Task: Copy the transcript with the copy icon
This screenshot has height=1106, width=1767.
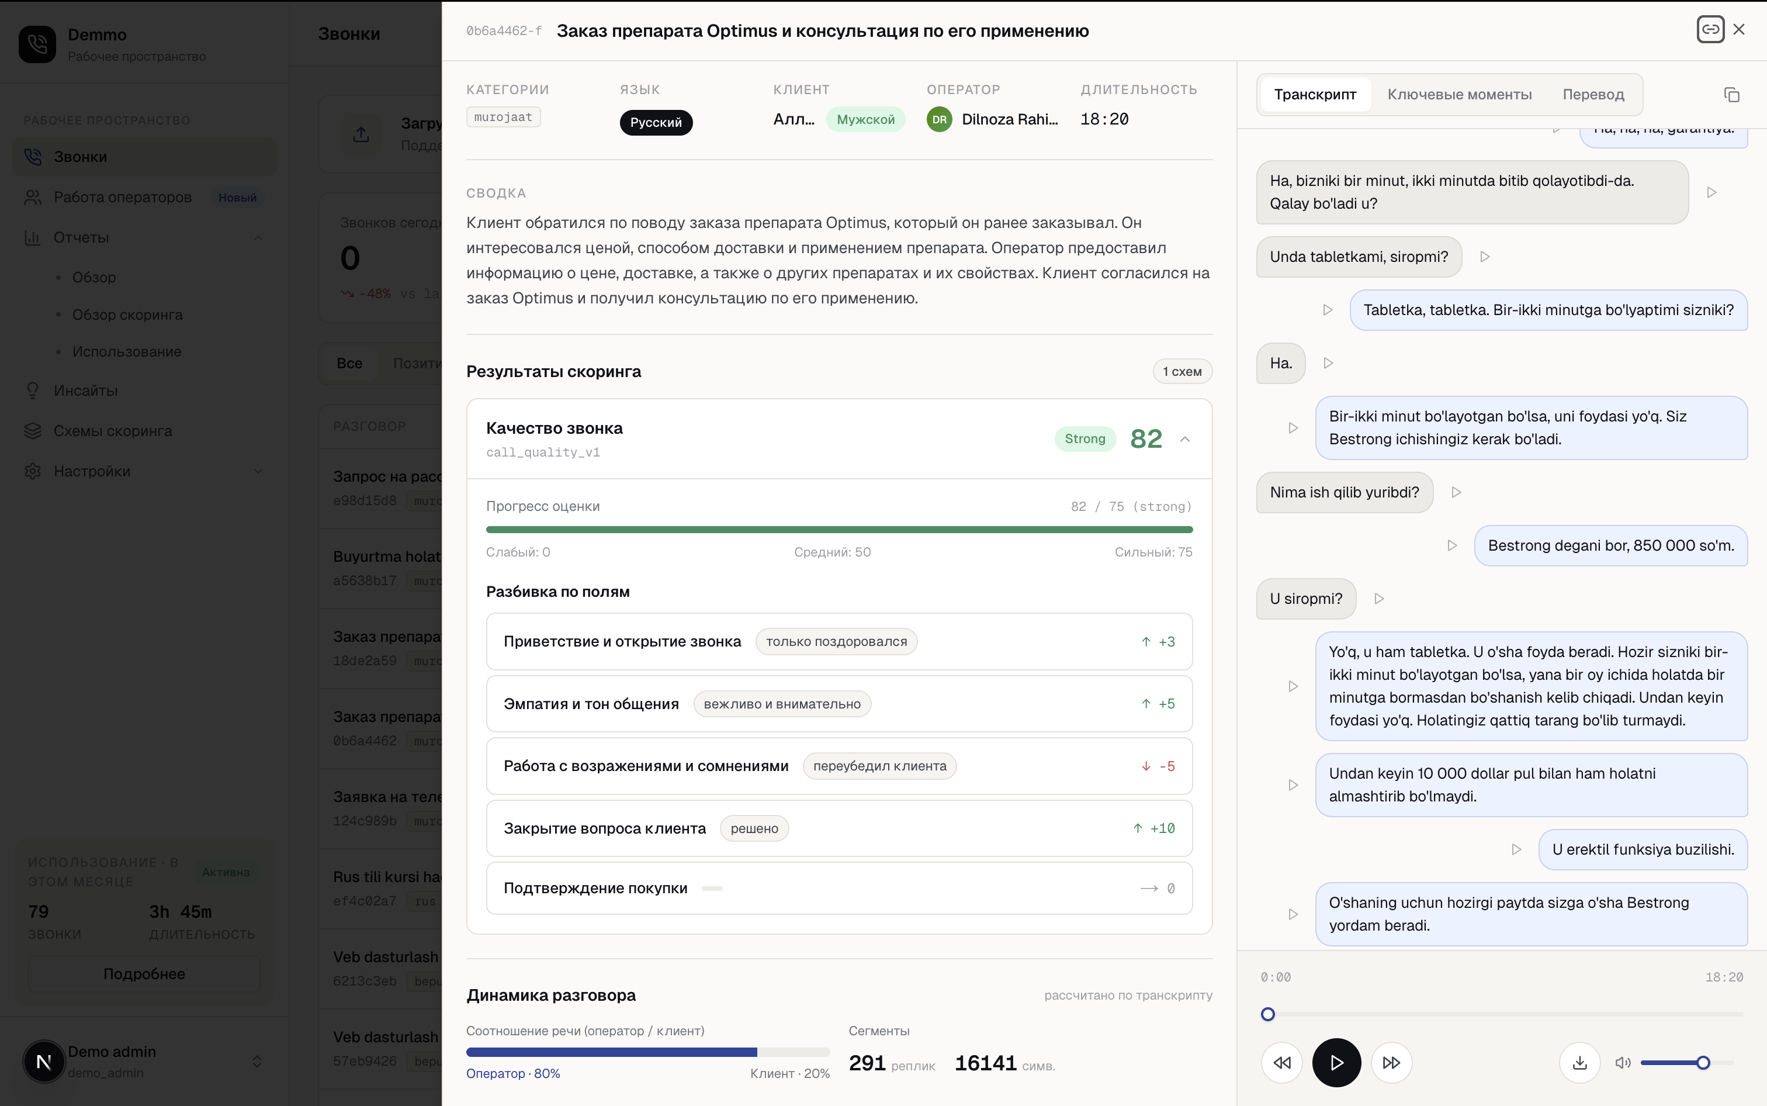Action: point(1731,94)
